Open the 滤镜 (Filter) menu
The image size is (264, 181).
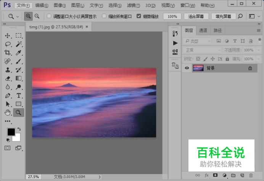135,5
